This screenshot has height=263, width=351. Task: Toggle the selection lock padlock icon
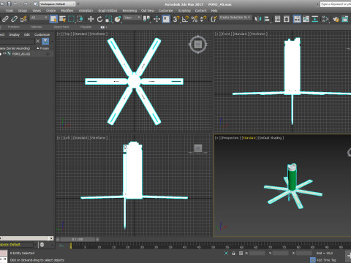233,254
